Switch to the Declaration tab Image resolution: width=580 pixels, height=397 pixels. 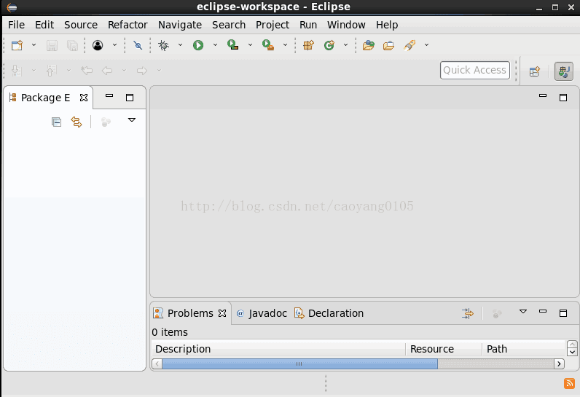(x=329, y=313)
